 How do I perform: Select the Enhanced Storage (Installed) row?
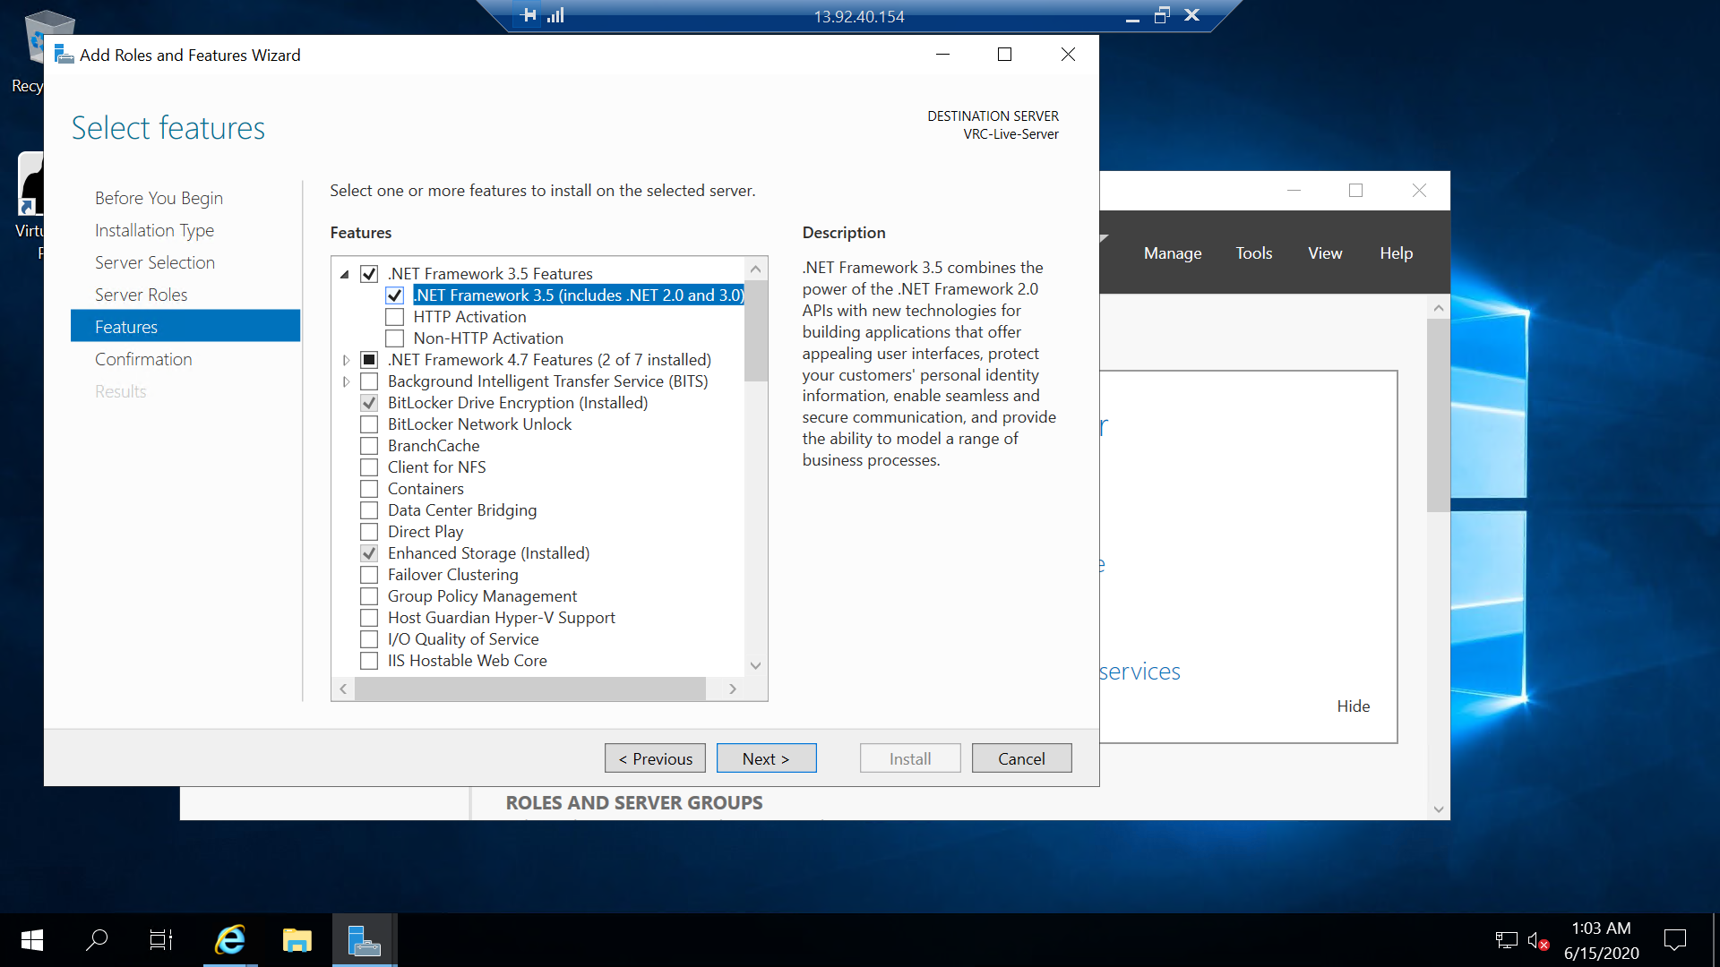click(x=488, y=553)
